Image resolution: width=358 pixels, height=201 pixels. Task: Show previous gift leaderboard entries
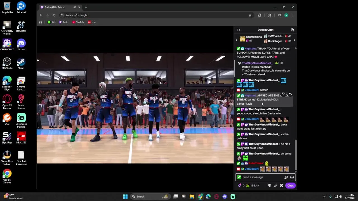click(x=236, y=40)
